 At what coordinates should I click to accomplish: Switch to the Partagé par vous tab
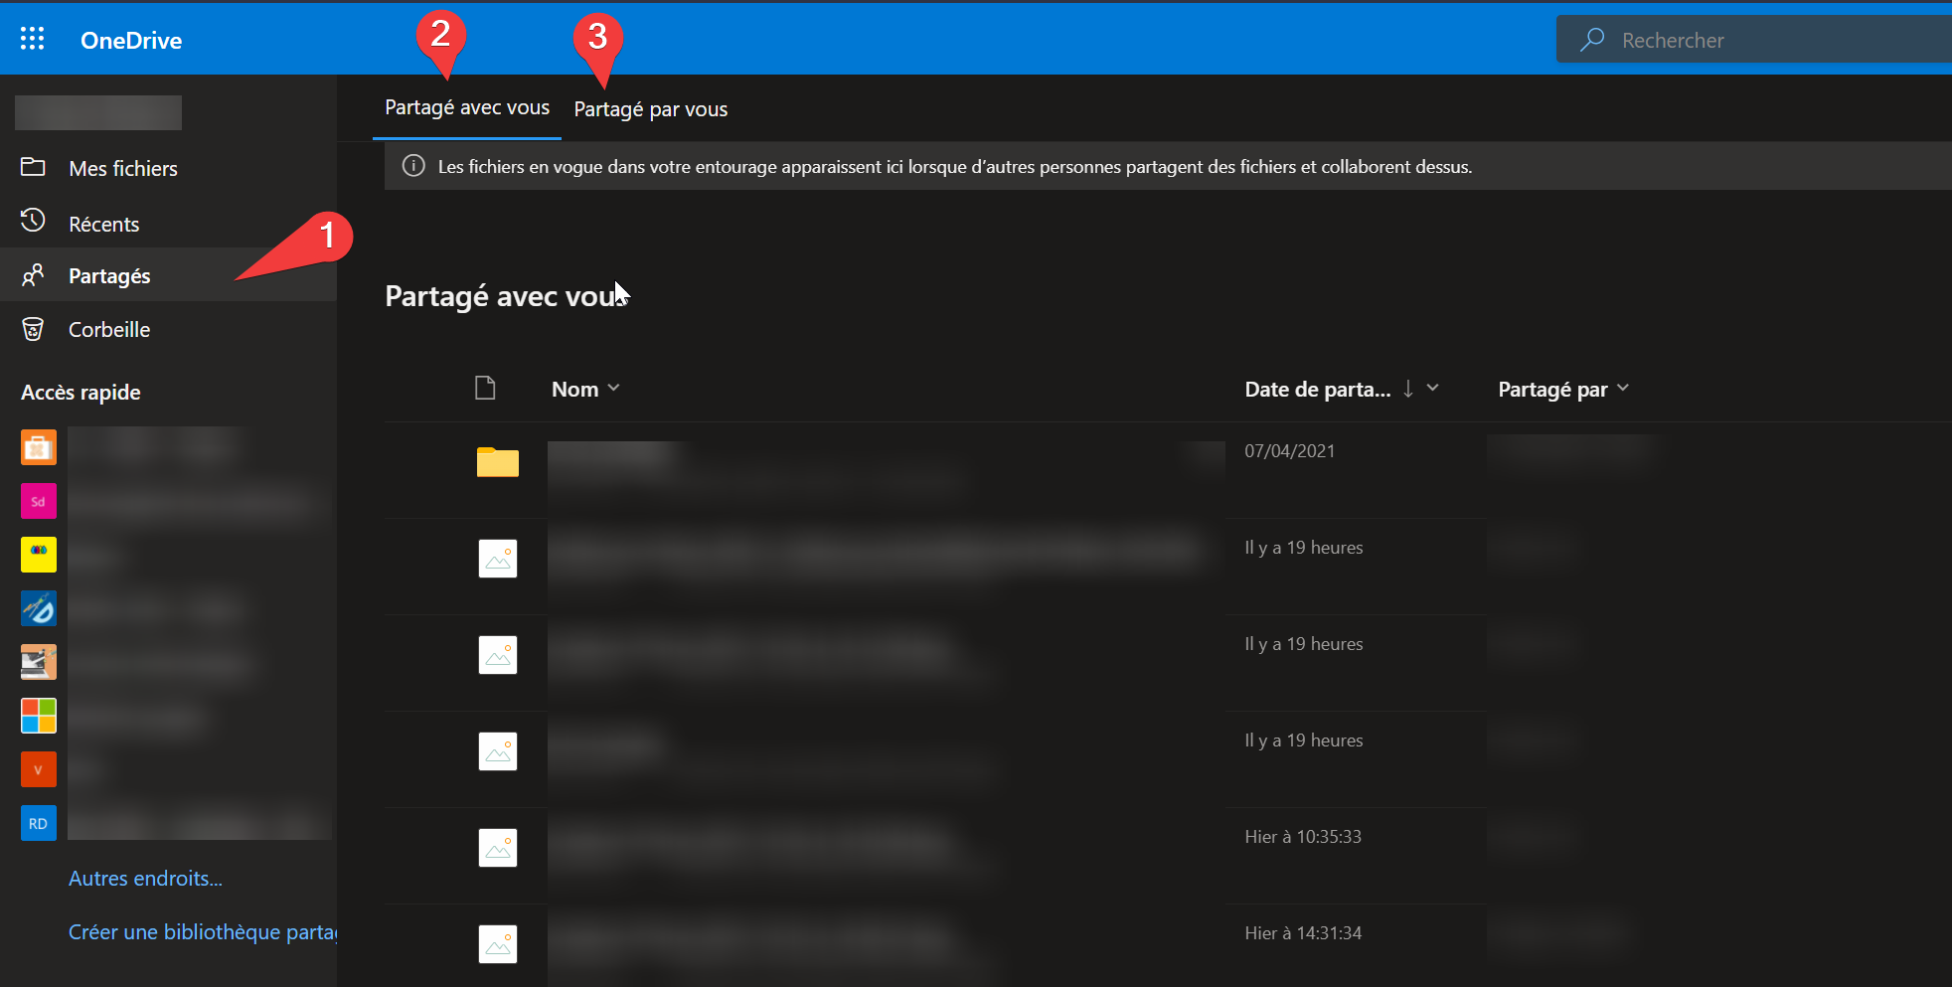651,109
